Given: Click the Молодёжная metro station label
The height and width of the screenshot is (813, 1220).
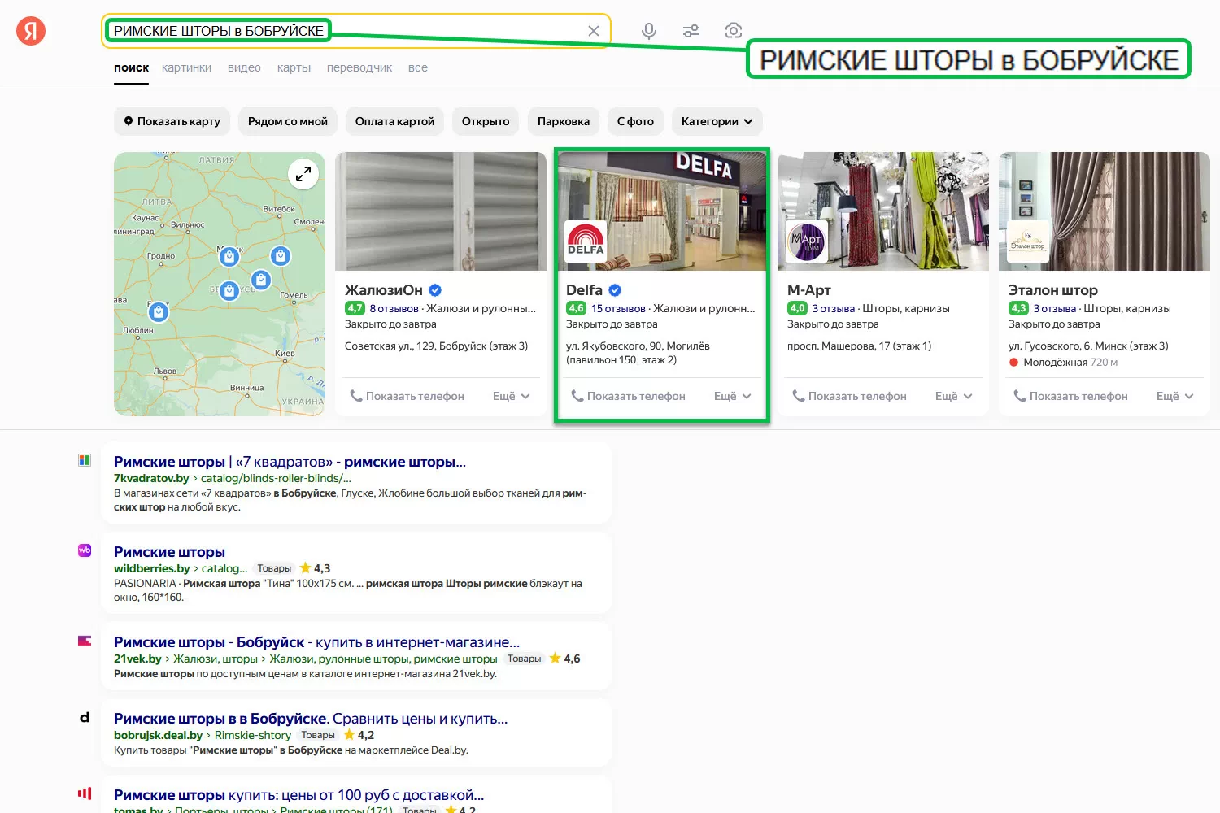Looking at the screenshot, I should coord(1055,363).
